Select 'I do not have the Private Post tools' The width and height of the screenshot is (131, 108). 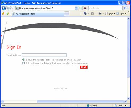(x=24, y=63)
